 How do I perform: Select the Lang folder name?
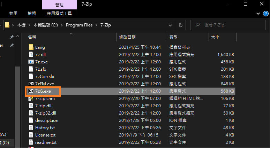[x=40, y=47]
